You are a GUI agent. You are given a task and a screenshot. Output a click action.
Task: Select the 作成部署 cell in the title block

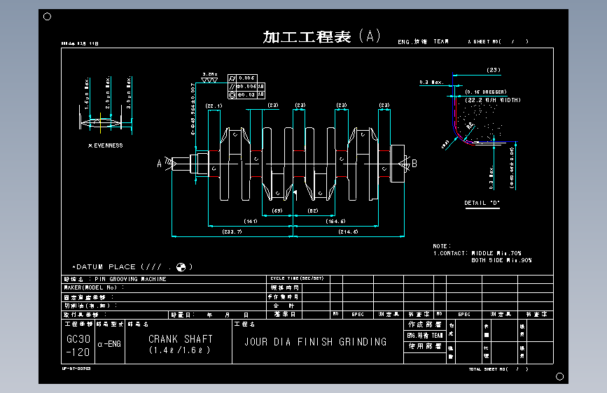click(425, 324)
